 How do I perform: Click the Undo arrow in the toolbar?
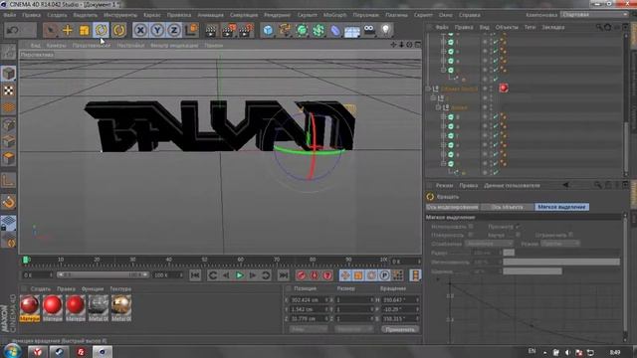(x=12, y=31)
